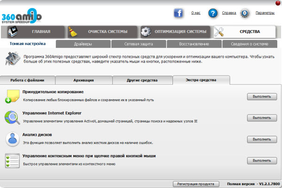
Task: Switch to ОЧИСТКА СИСТЕМЫ tab
Action: click(x=102, y=31)
